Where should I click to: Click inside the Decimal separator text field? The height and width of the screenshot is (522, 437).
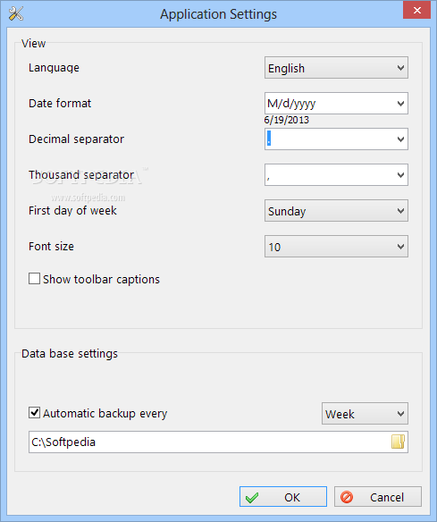pos(330,139)
